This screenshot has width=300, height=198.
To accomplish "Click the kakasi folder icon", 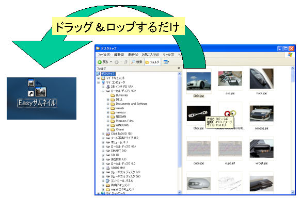I will click(x=113, y=108).
